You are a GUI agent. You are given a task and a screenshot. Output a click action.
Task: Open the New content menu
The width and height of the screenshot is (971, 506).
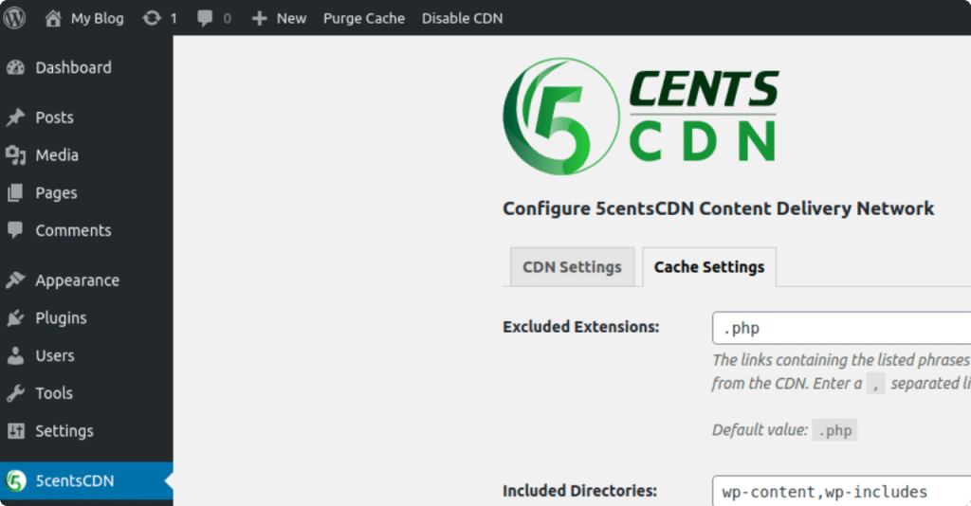[x=291, y=19]
